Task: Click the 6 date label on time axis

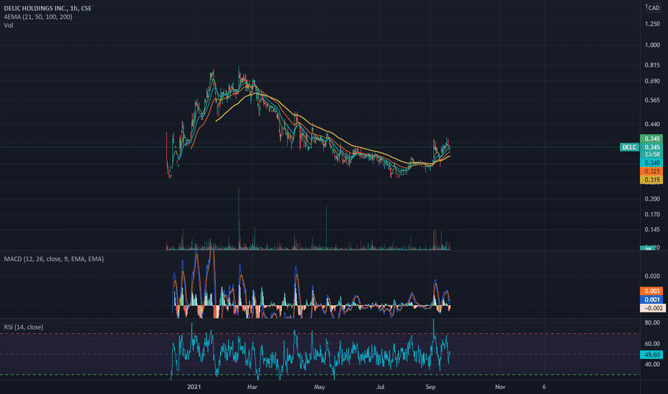Action: pyautogui.click(x=544, y=387)
